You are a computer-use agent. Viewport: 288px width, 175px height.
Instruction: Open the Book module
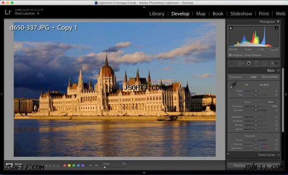[x=218, y=14]
